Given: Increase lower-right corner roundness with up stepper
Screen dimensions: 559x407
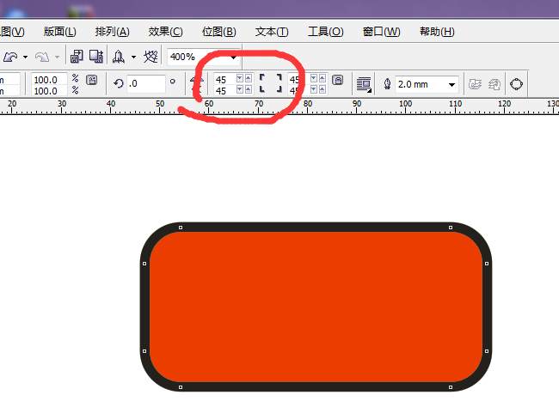Looking at the screenshot, I should click(322, 89).
